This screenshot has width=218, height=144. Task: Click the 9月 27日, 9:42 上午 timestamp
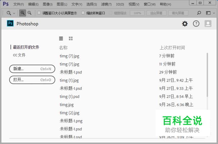(x=176, y=80)
